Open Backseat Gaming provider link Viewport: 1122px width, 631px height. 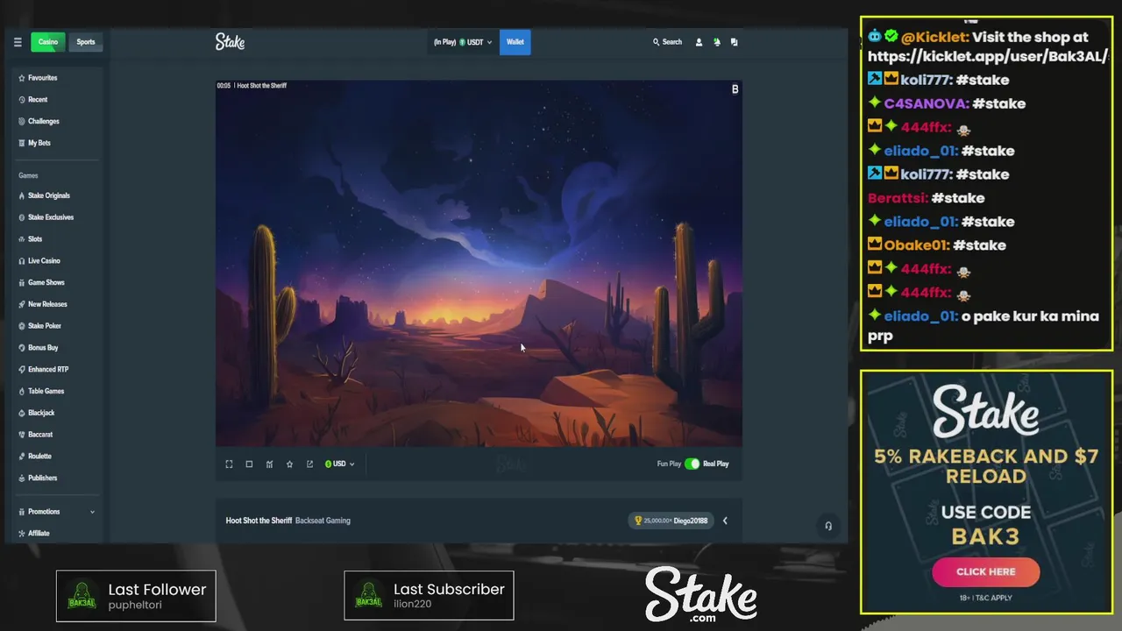click(x=323, y=521)
